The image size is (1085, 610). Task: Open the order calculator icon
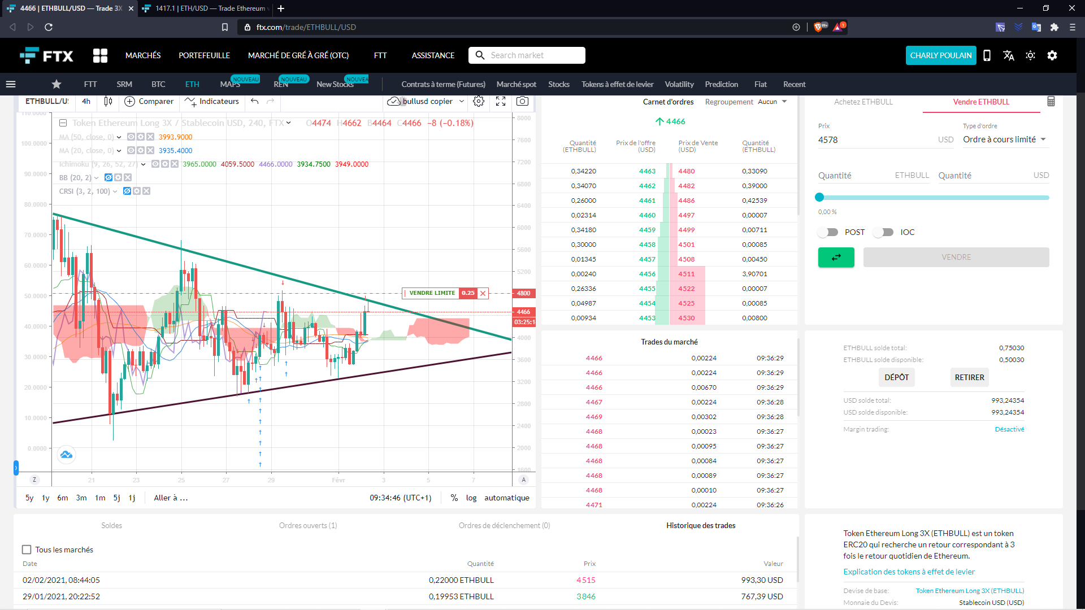click(1051, 101)
